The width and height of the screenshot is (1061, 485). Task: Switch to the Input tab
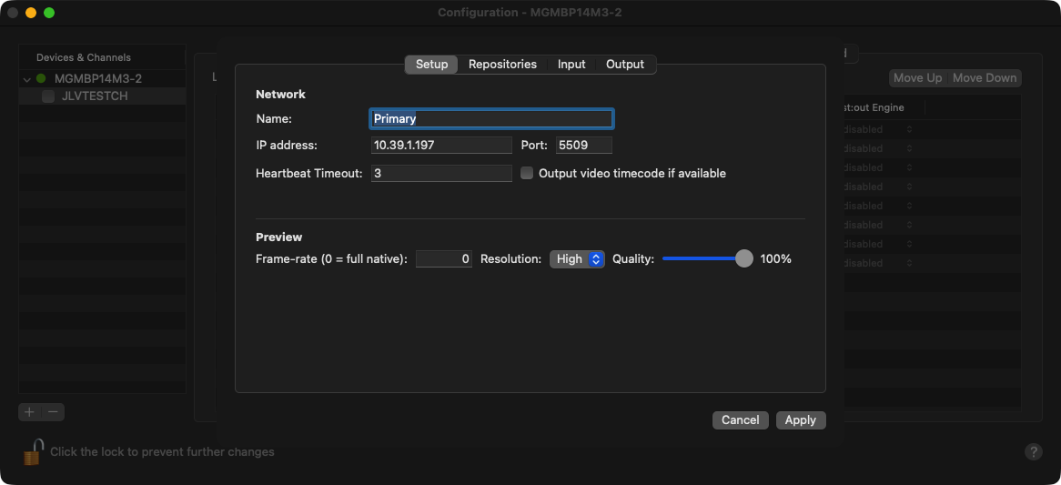[571, 65]
